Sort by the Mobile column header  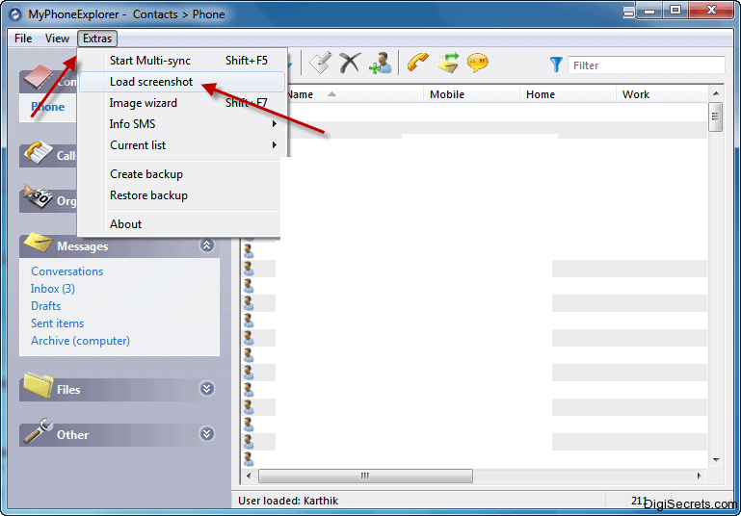tap(471, 94)
